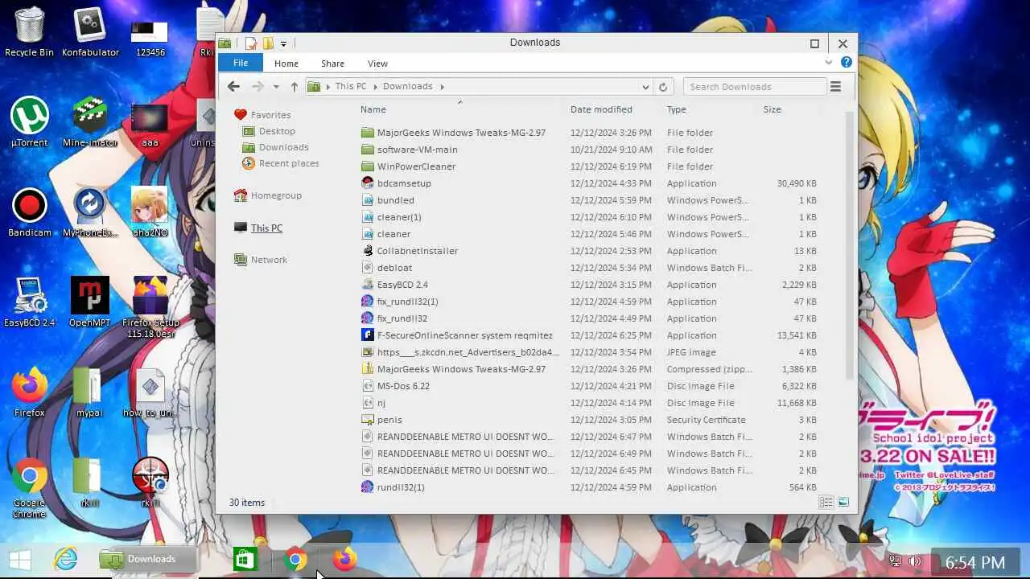The width and height of the screenshot is (1030, 579).
Task: Go back in Explorer navigation
Action: 233,87
